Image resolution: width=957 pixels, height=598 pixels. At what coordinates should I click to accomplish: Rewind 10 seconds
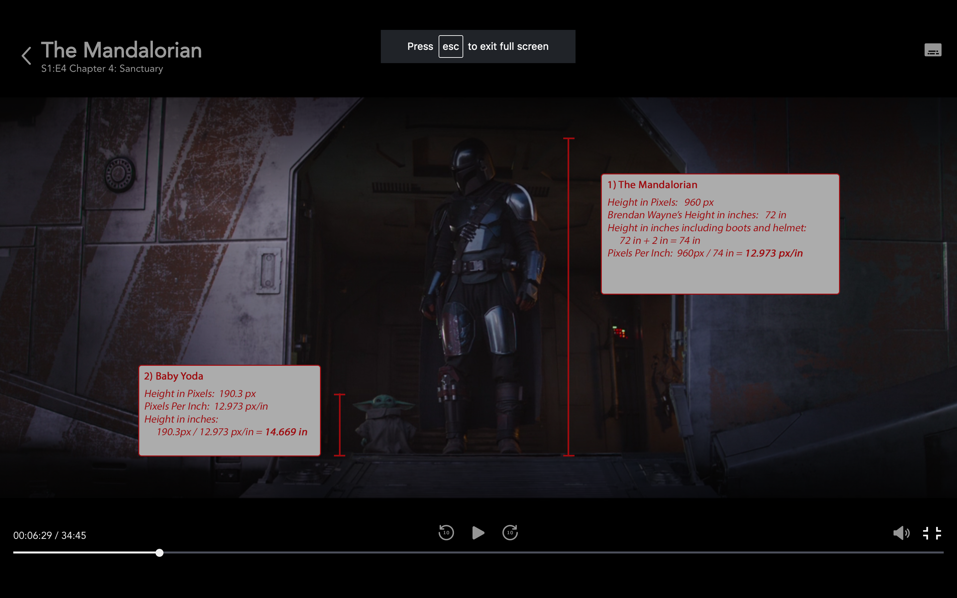446,532
